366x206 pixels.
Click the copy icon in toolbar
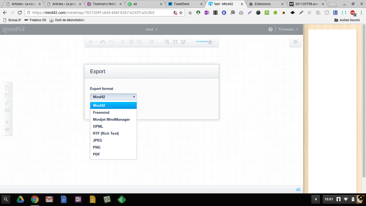pyautogui.click(x=131, y=42)
